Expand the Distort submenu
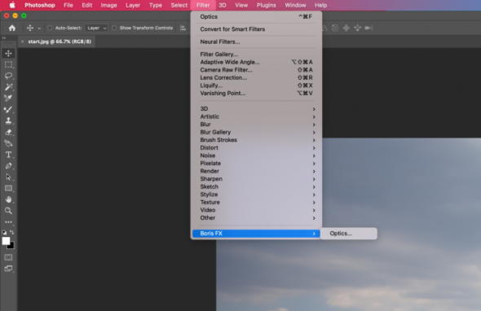The height and width of the screenshot is (311, 481). 256,147
